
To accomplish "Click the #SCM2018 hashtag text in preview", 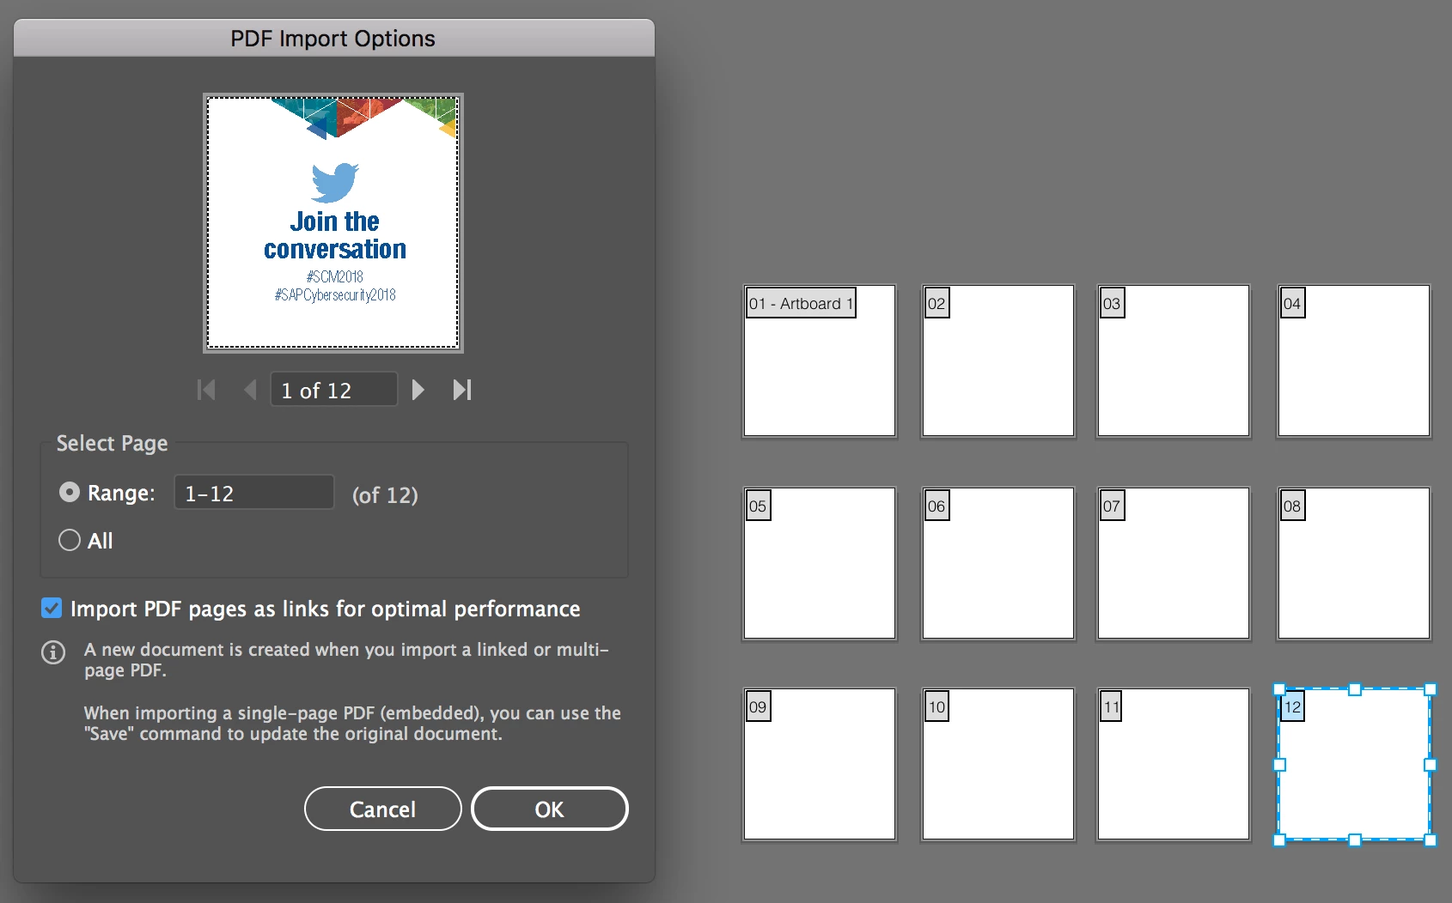I will (x=335, y=276).
